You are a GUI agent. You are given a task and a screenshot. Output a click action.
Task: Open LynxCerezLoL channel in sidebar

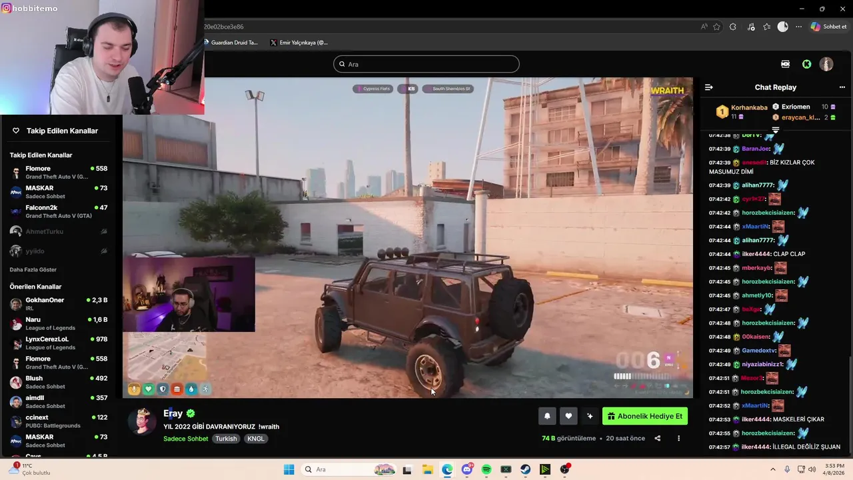60,343
